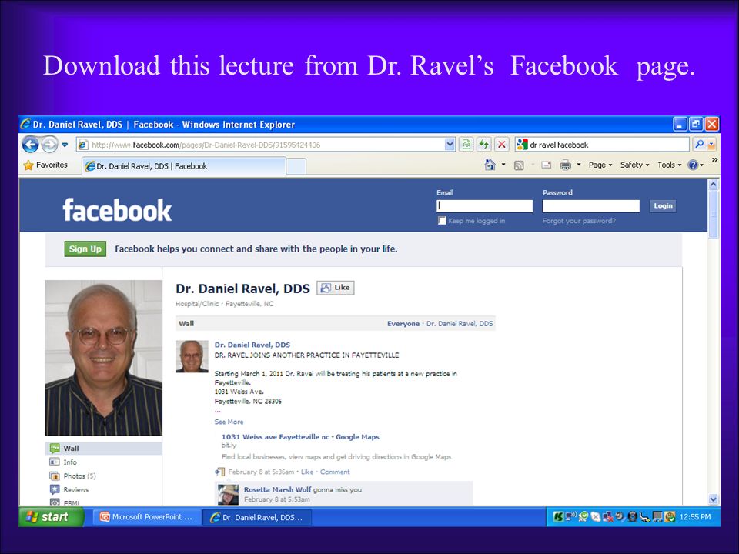Switch to Microsoft PowerPoint taskbar item
Viewport: 739px width, 554px height.
point(148,517)
